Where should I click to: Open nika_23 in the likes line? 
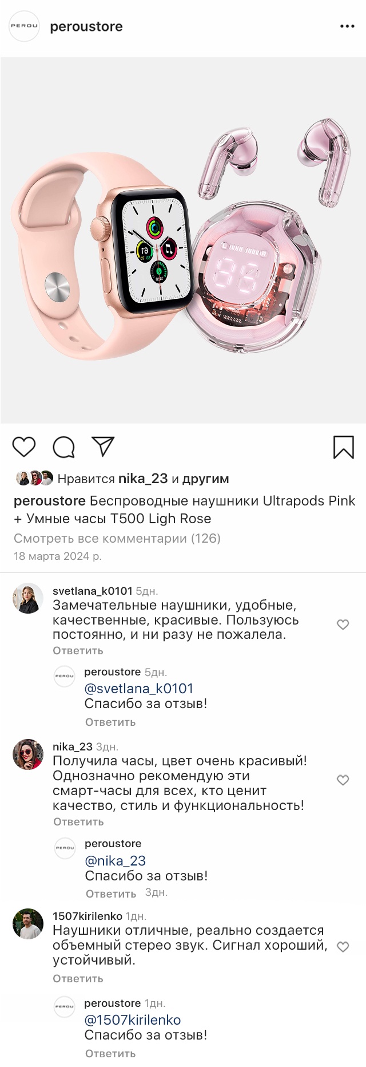pyautogui.click(x=143, y=479)
